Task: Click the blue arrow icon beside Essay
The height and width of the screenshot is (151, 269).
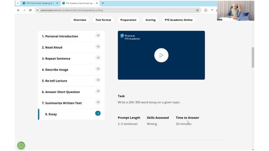Action: [98, 113]
